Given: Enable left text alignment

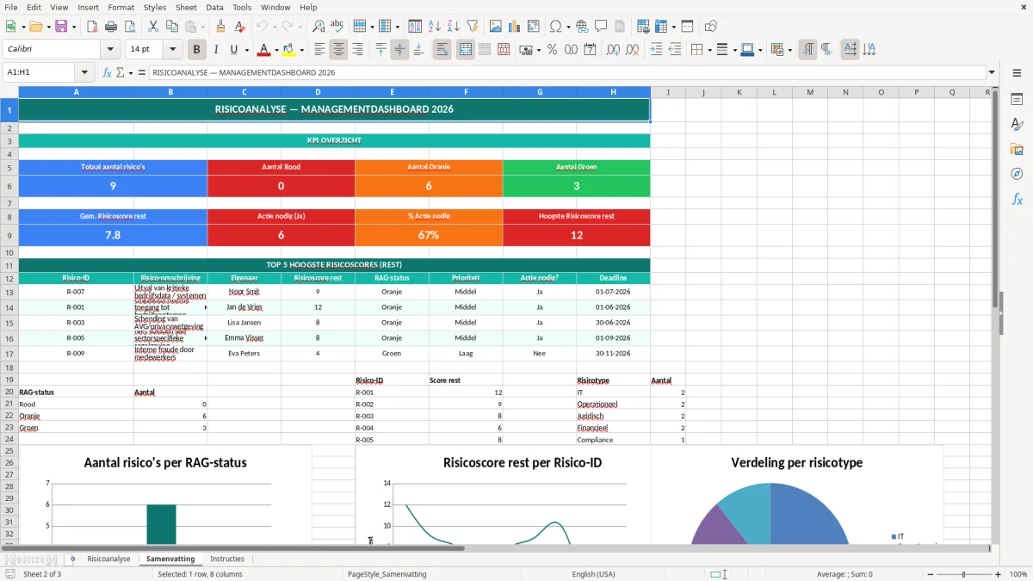Looking at the screenshot, I should [x=319, y=50].
